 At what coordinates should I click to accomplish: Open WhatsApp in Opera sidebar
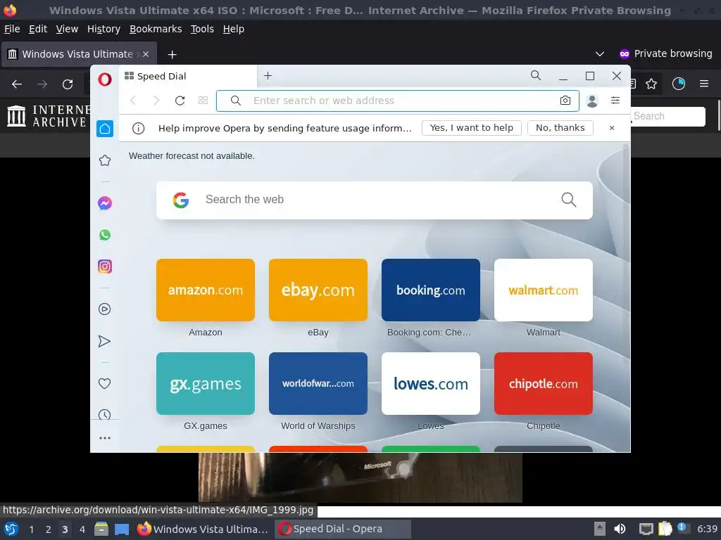(105, 235)
